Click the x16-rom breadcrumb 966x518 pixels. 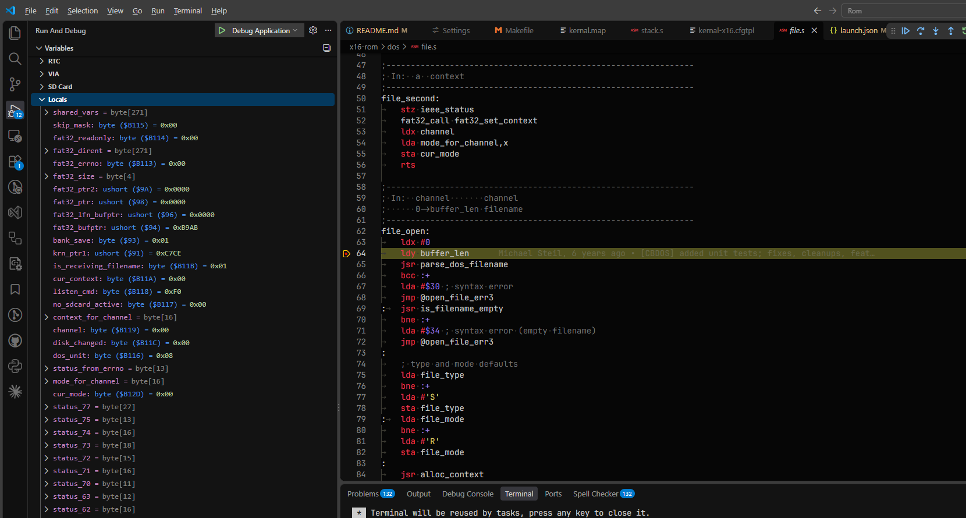coord(364,47)
